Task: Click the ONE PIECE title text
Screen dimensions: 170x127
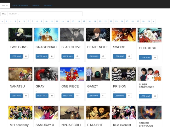Action: [x=70, y=87]
